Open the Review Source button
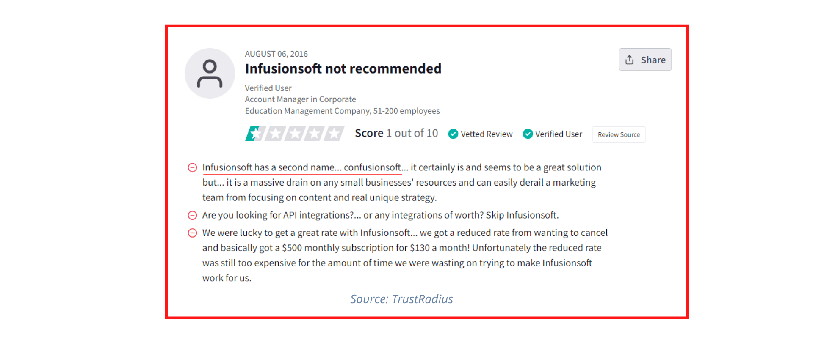This screenshot has height=345, width=813. (x=619, y=134)
